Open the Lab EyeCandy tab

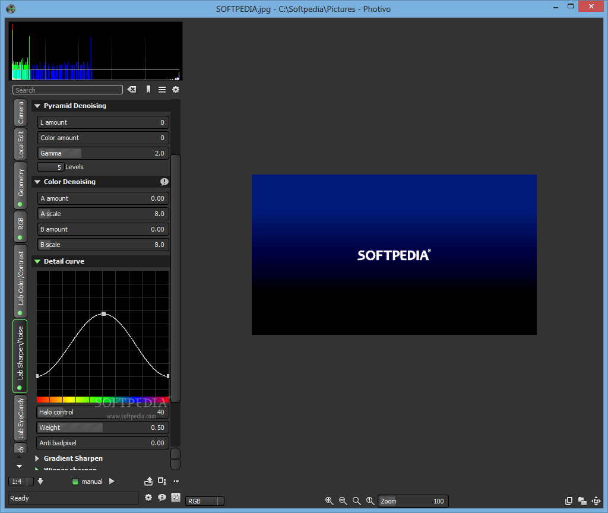click(21, 417)
